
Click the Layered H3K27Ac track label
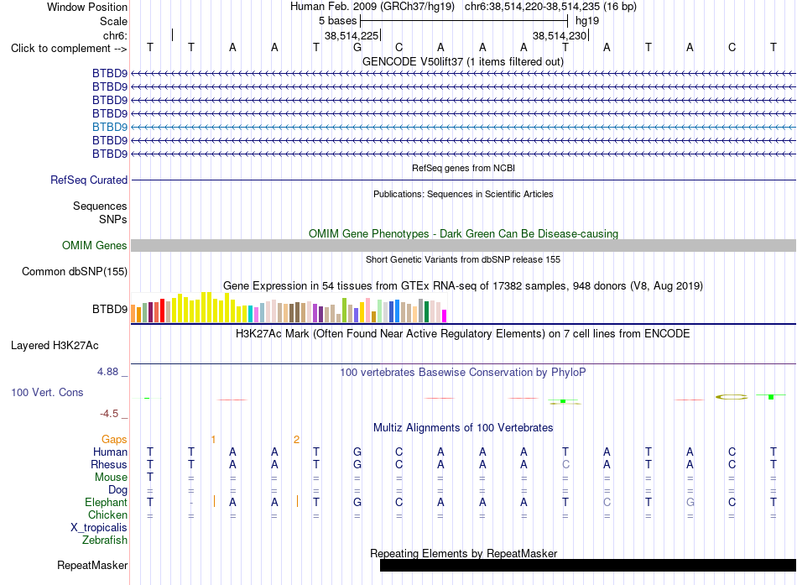pyautogui.click(x=55, y=346)
